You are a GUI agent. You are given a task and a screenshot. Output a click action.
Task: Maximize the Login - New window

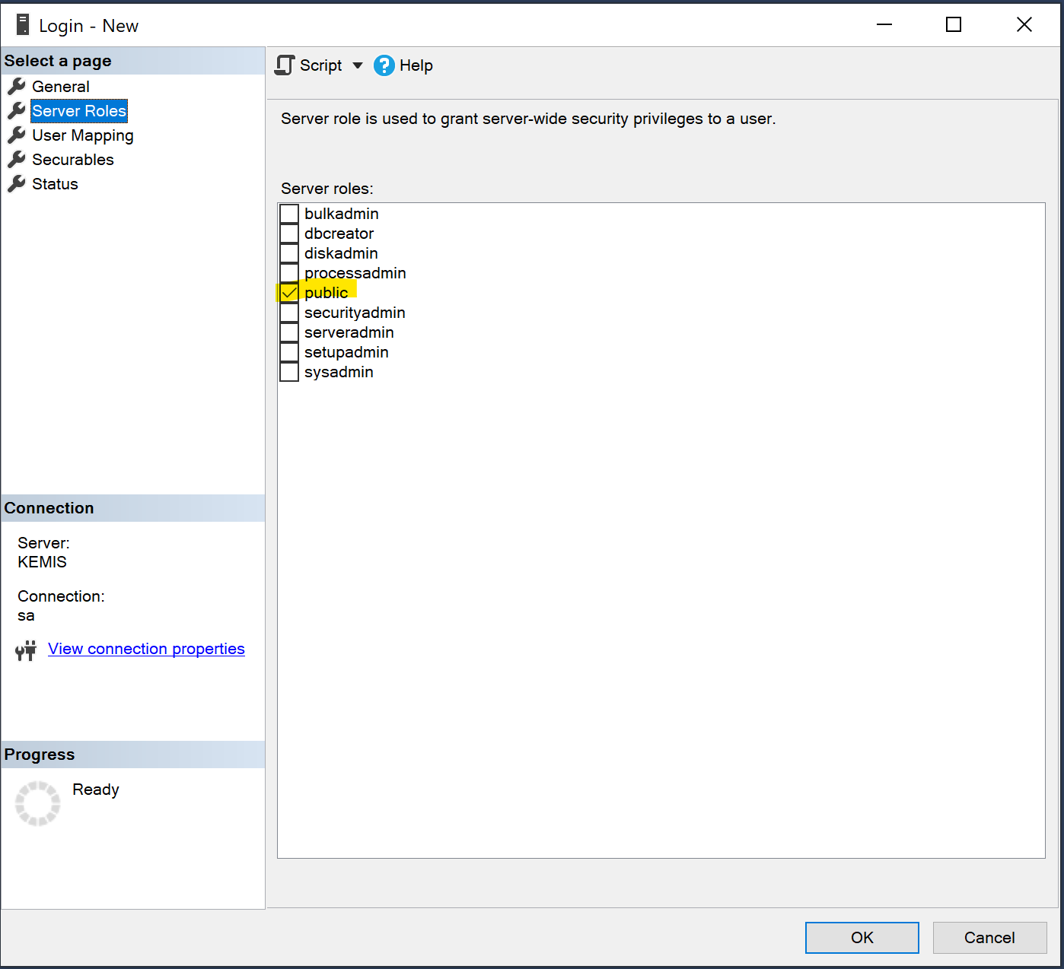coord(954,25)
